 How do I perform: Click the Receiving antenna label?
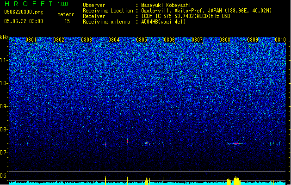[x=106, y=22]
